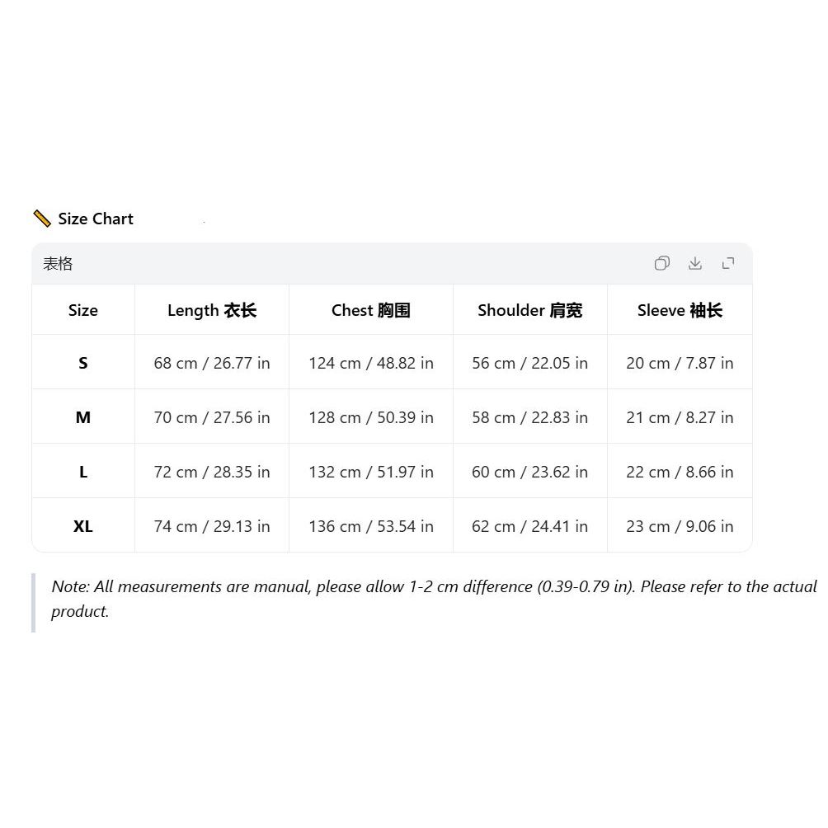Select the L size row label

[x=83, y=472]
